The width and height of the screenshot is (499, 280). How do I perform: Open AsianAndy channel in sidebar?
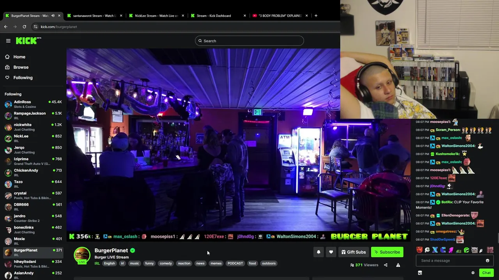(33, 275)
